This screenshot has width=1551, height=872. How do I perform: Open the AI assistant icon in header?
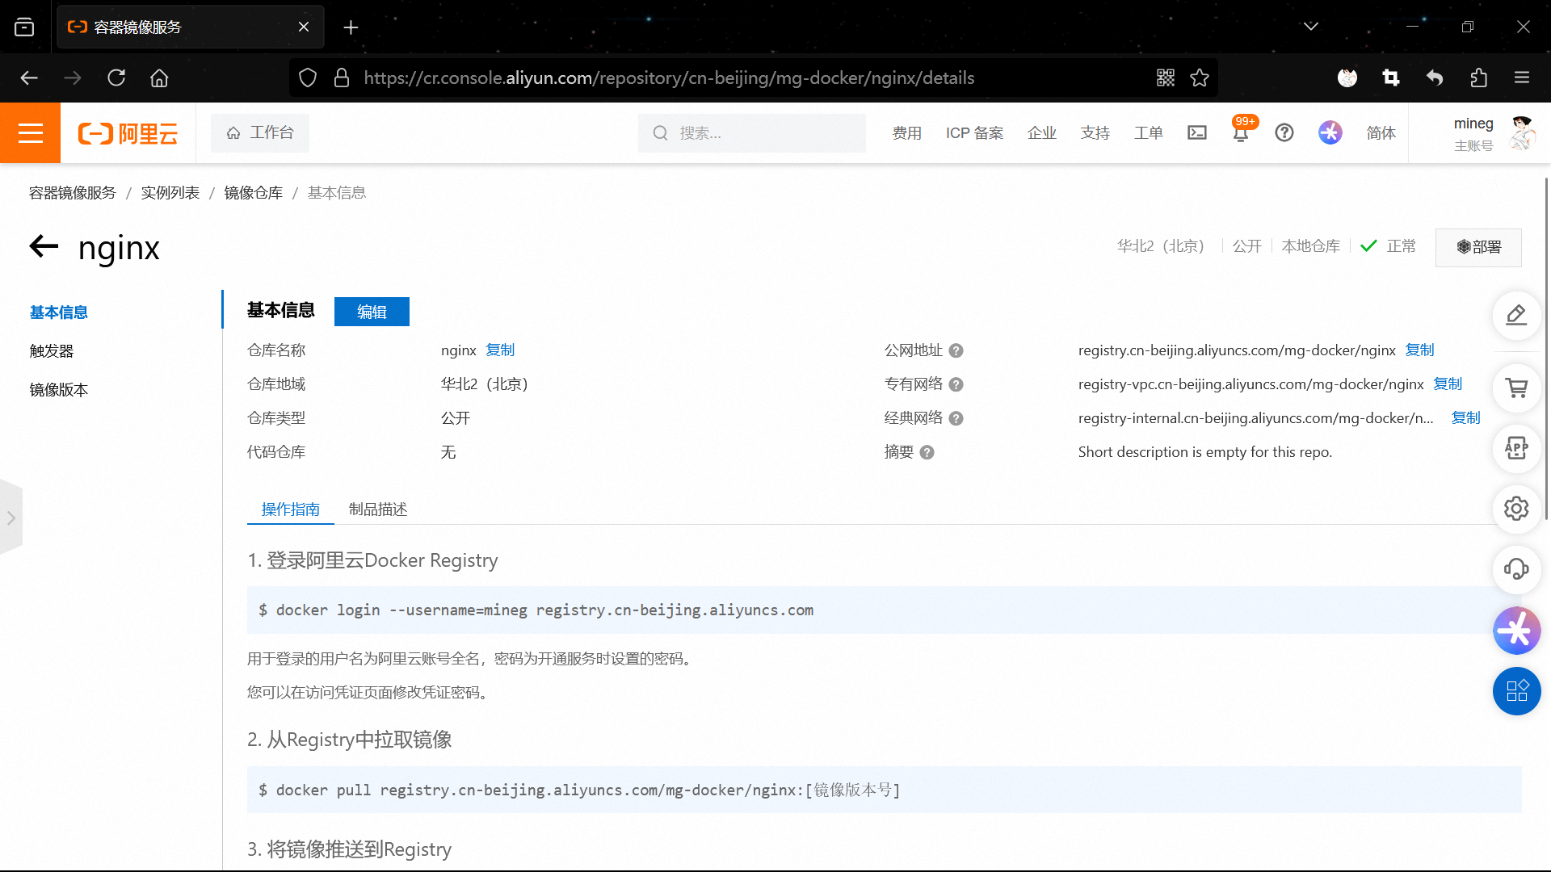1330,132
